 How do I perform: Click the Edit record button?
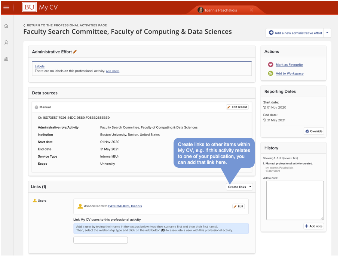237,107
